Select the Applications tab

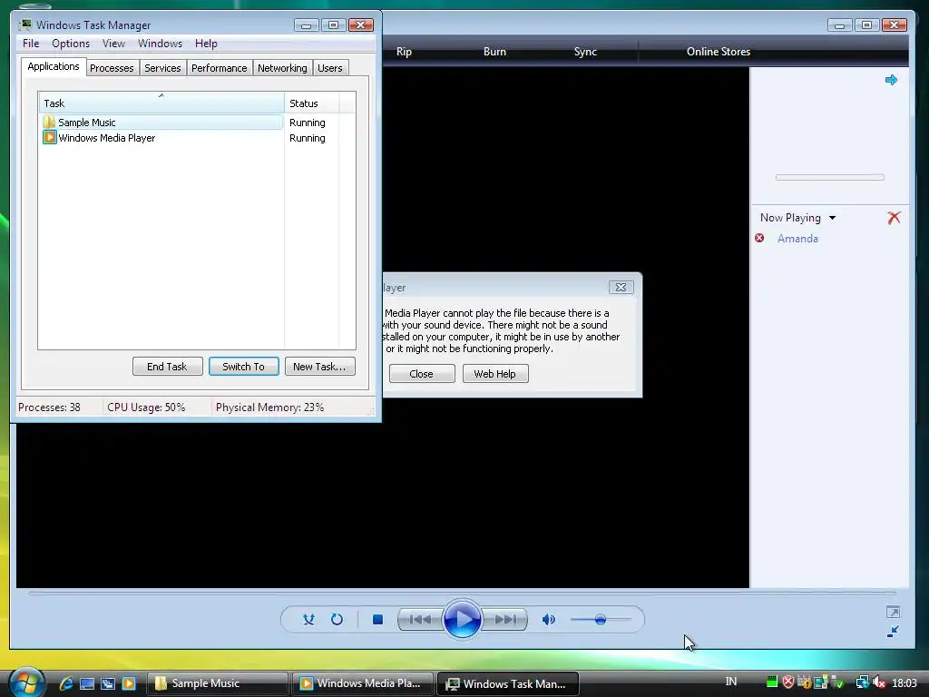(x=54, y=66)
